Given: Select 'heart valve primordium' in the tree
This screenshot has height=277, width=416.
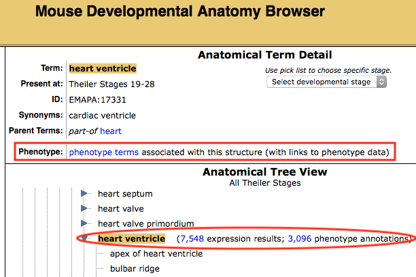Looking at the screenshot, I should tap(146, 224).
